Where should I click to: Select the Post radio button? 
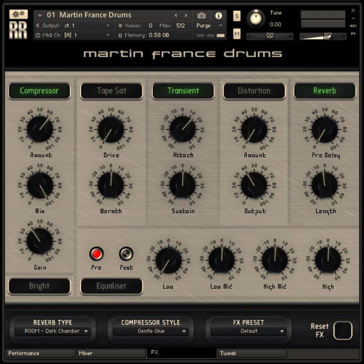coord(126,254)
